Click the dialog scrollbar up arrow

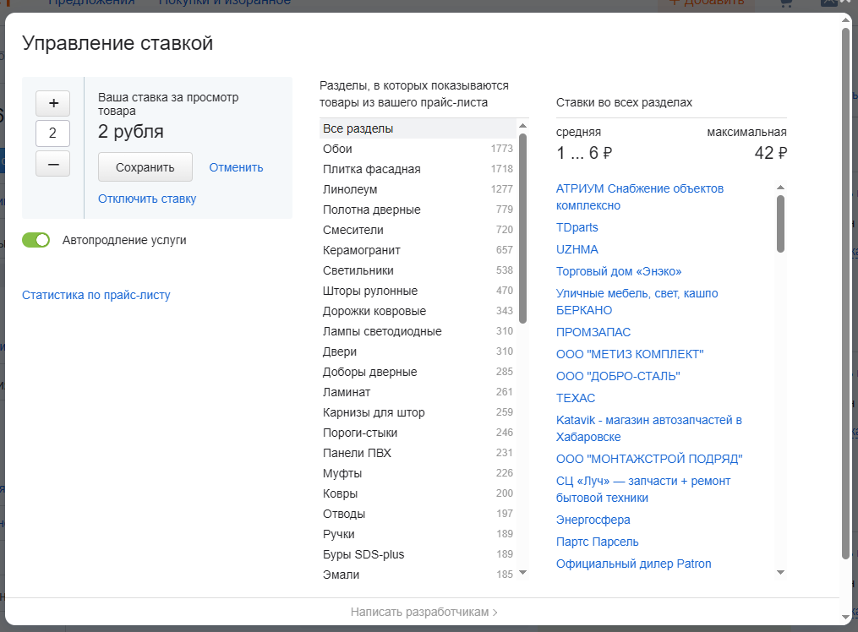click(x=845, y=19)
